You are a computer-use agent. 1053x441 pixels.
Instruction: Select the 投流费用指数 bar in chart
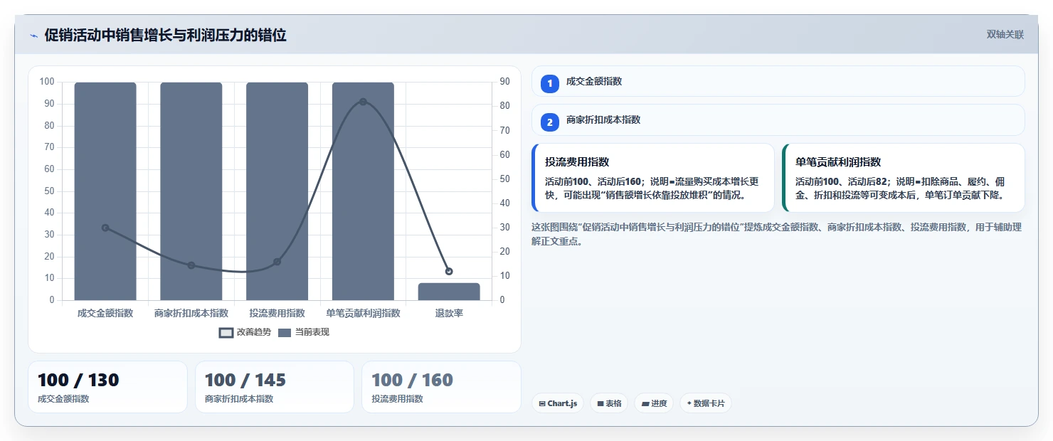(277, 191)
